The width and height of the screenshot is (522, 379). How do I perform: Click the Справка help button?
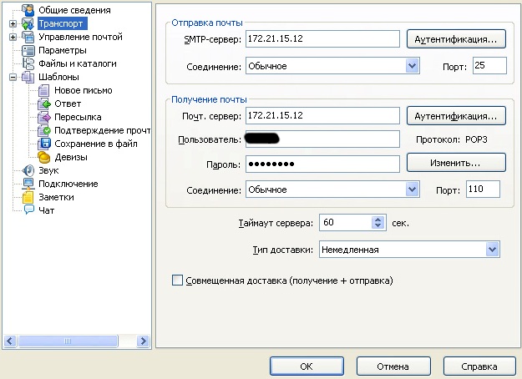pyautogui.click(x=480, y=366)
